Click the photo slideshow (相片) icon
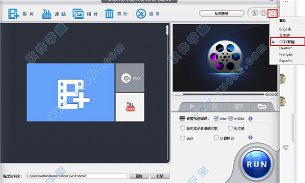The width and height of the screenshot is (305, 183). point(78,14)
